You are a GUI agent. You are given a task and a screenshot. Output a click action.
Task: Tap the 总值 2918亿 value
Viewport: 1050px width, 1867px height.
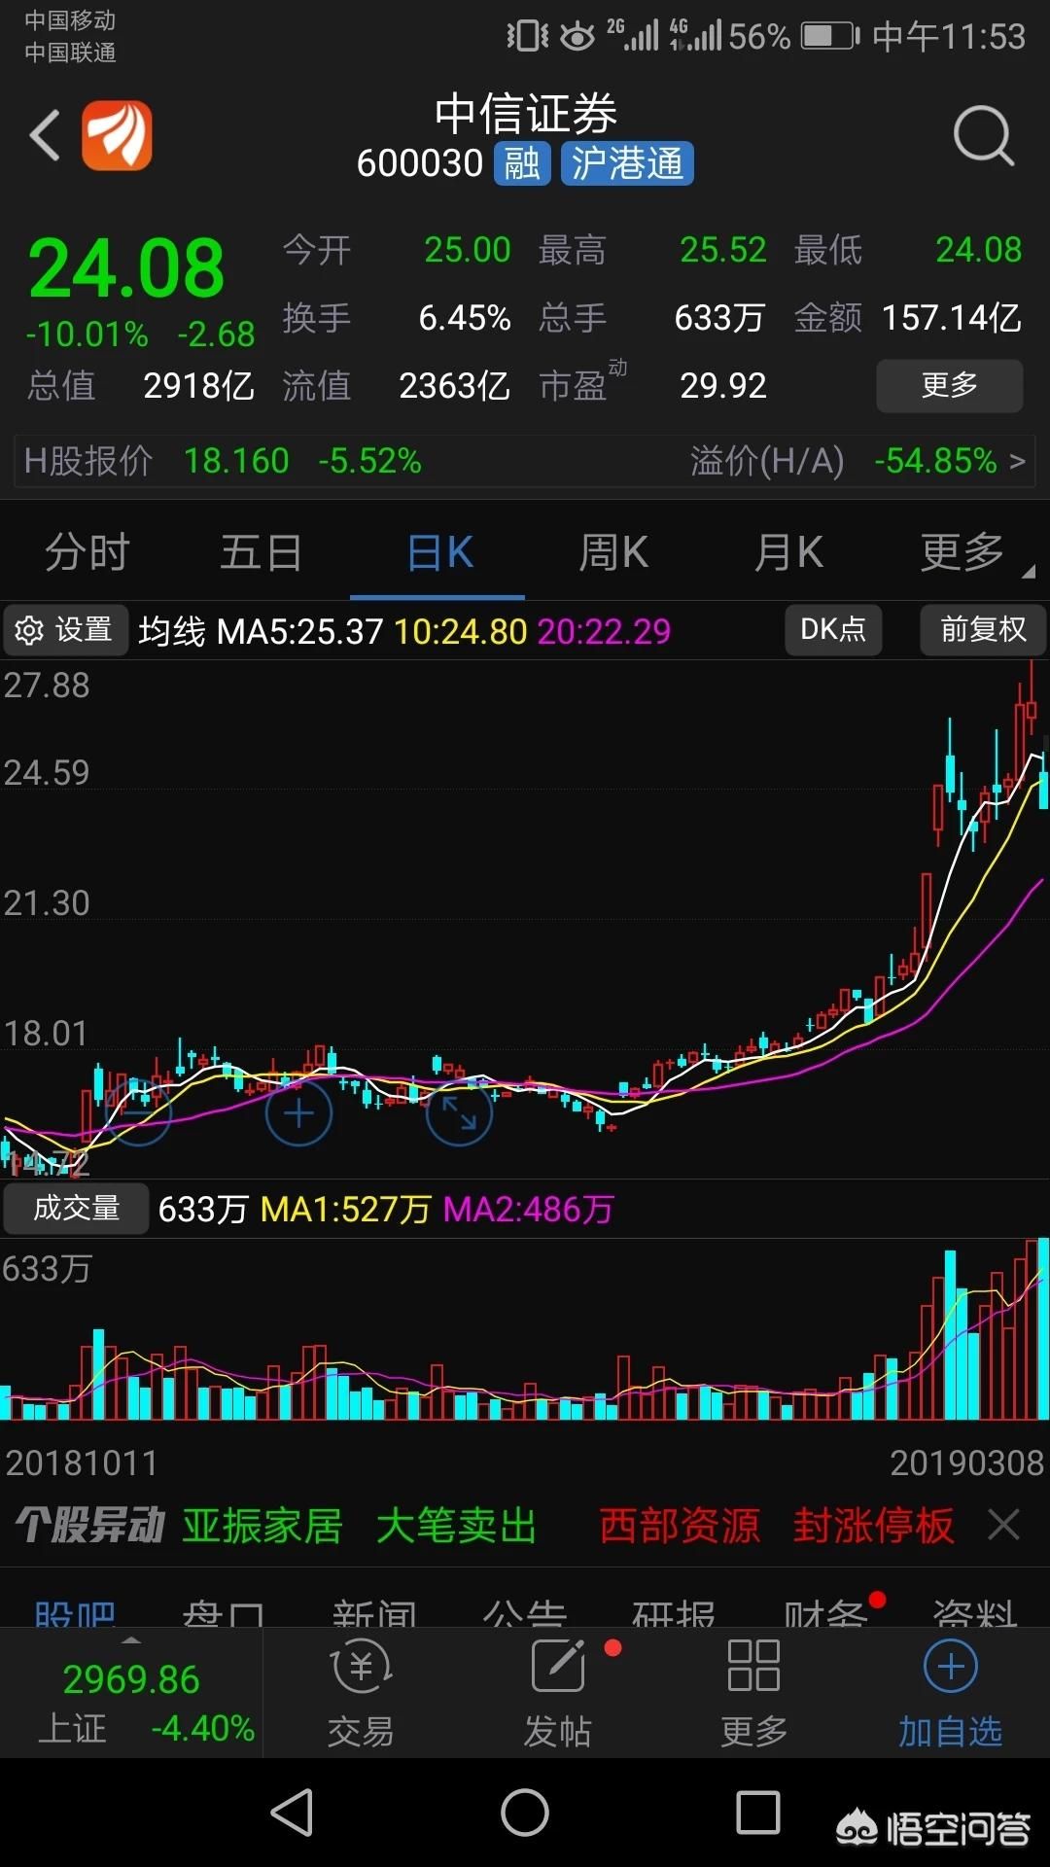click(198, 386)
